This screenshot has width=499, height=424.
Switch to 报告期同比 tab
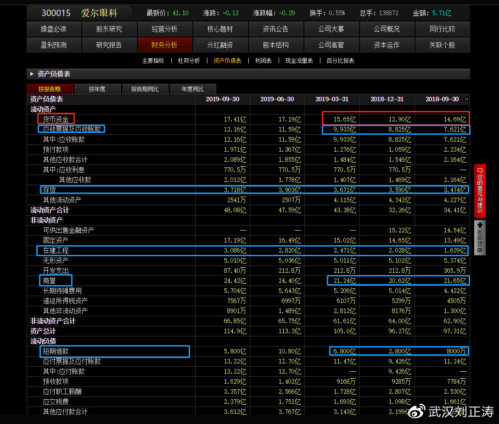pyautogui.click(x=145, y=89)
